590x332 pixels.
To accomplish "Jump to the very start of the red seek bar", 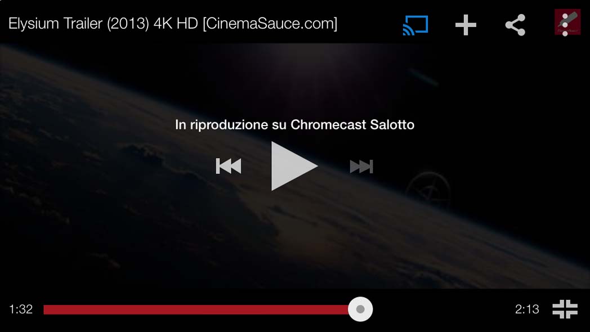I will [x=45, y=309].
